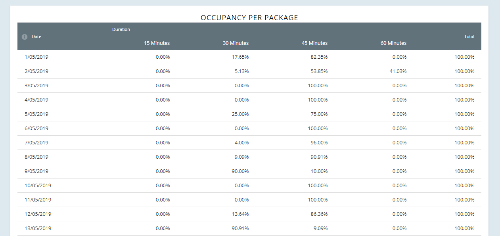Image resolution: width=500 pixels, height=236 pixels.
Task: Click the 86.36% value for 12/05/2019
Action: coord(320,214)
